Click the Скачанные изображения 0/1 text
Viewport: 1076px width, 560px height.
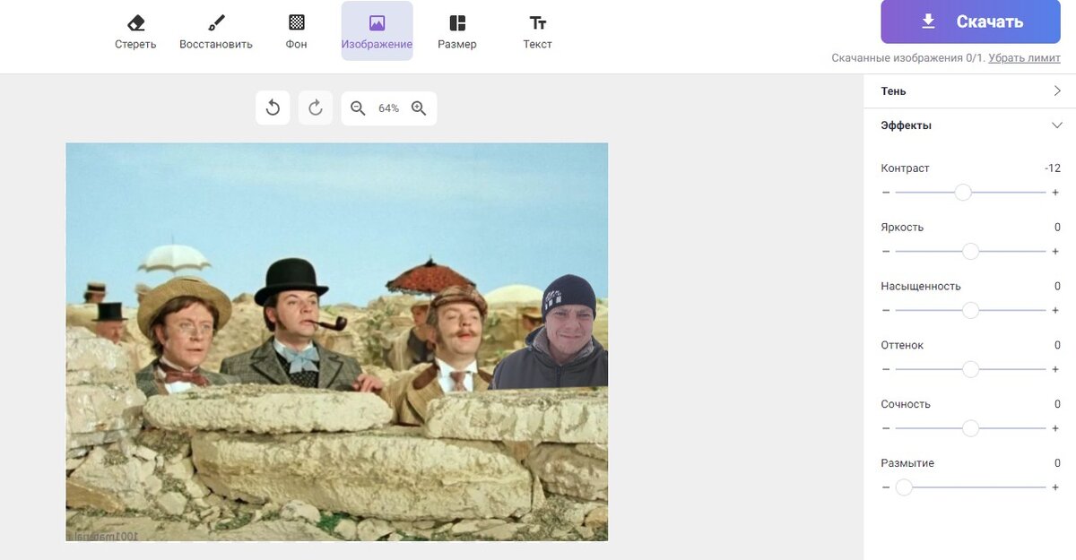coord(908,58)
